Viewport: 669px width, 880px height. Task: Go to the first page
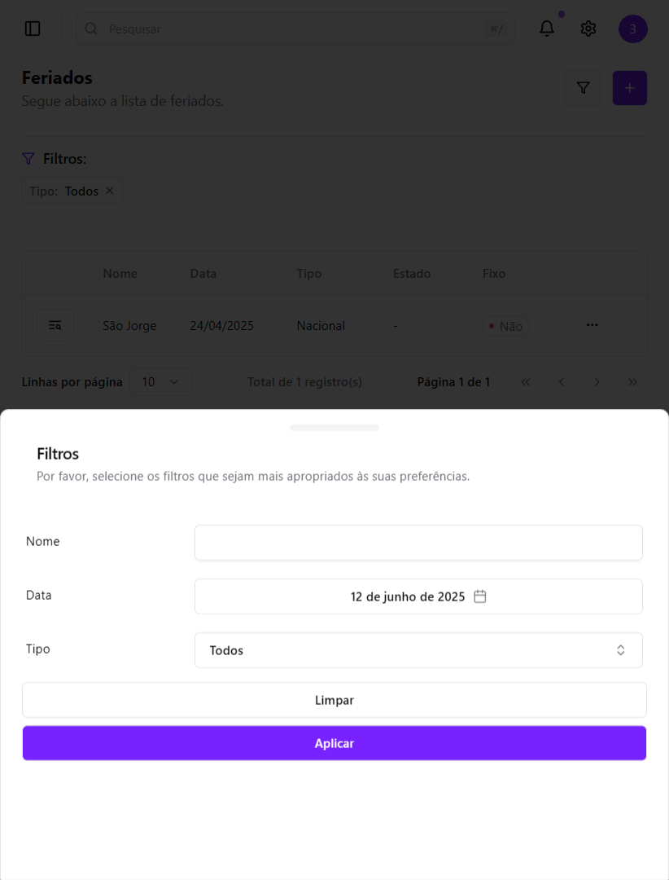coord(526,381)
